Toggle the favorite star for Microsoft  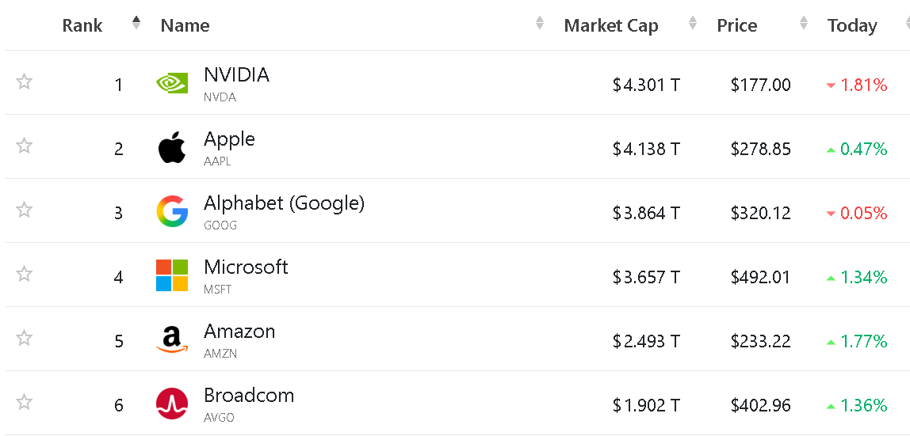[x=25, y=274]
